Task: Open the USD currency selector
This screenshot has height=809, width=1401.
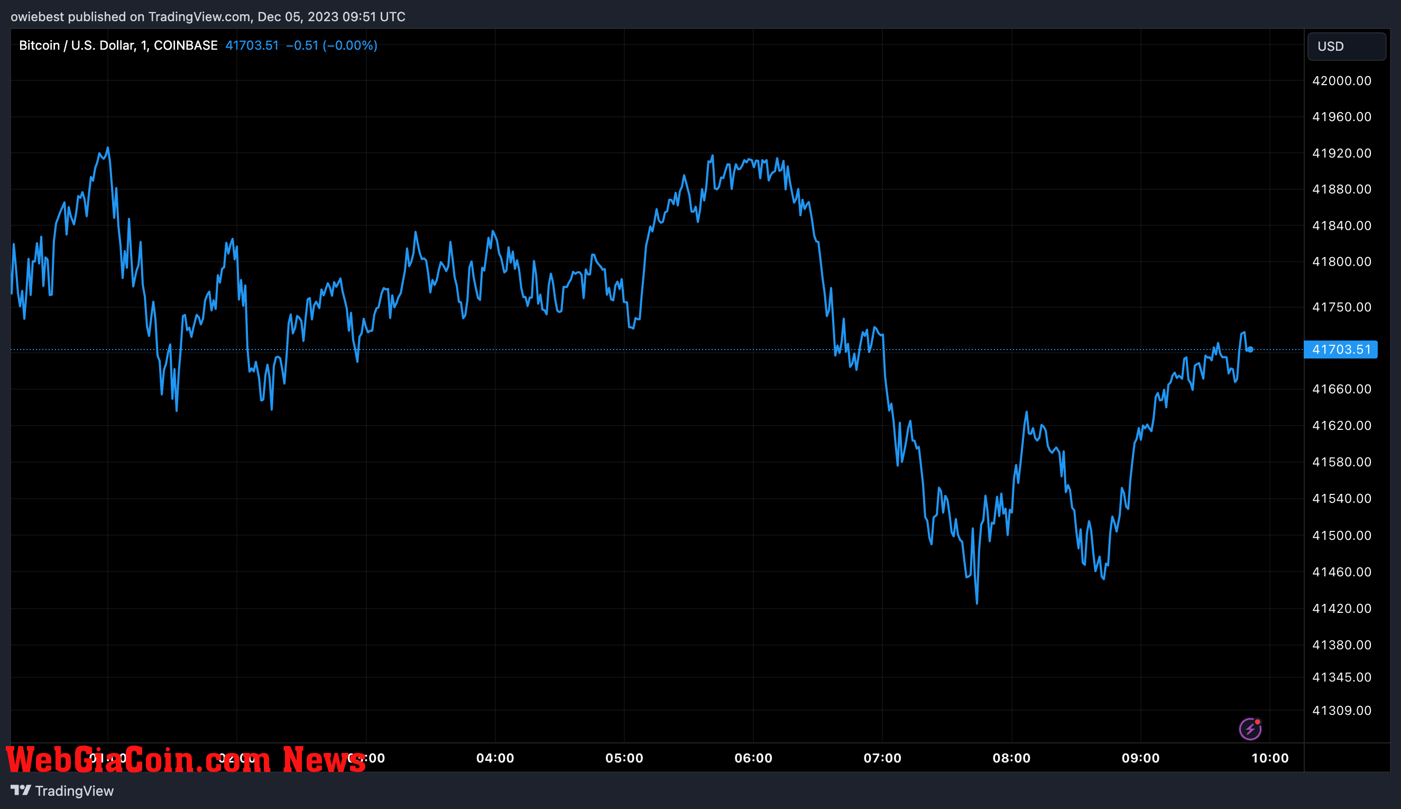Action: click(1347, 46)
